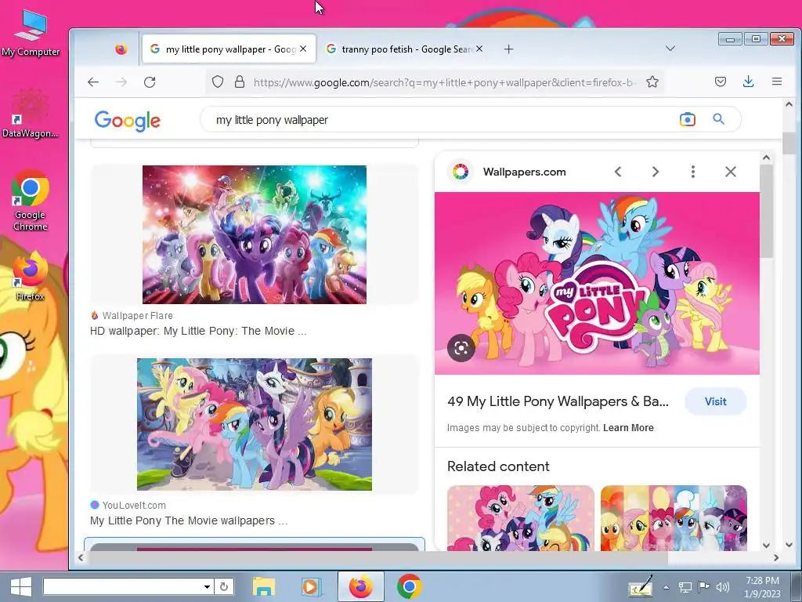This screenshot has height=602, width=802.
Task: Click the taskbar address input field
Action: tap(122, 586)
